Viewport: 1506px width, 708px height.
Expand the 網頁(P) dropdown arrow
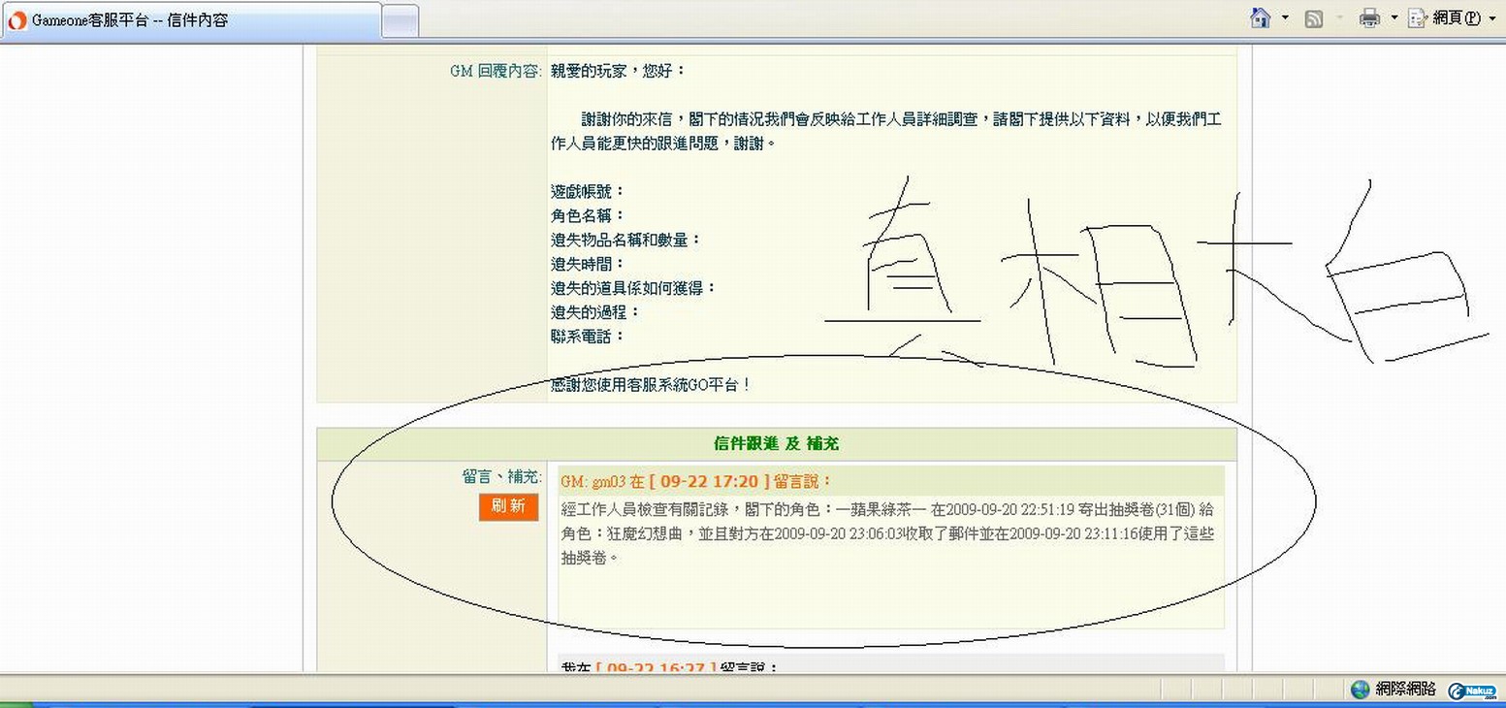point(1492,18)
